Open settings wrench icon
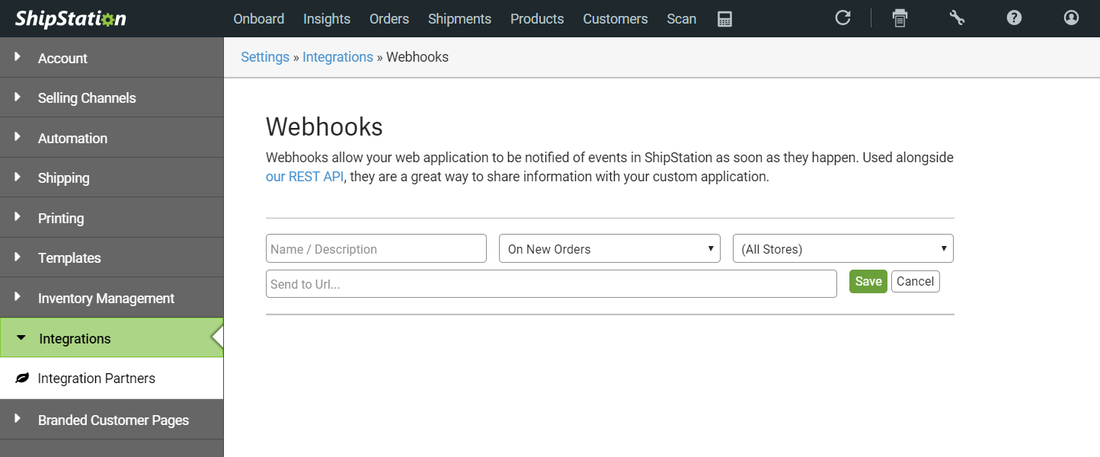 click(957, 18)
